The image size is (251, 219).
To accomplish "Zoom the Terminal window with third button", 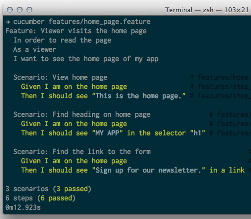I will click(29, 10).
